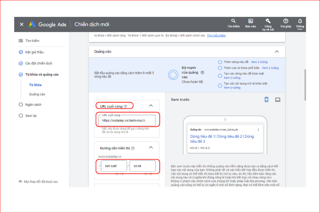Click checkmark icon next to Cài đặt chiến dịch
The height and width of the screenshot is (213, 320).
tap(21, 64)
